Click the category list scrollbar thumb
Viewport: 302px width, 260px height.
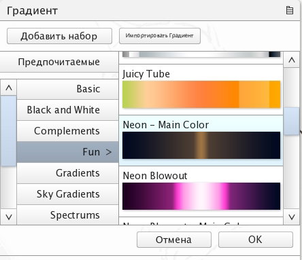pyautogui.click(x=9, y=131)
